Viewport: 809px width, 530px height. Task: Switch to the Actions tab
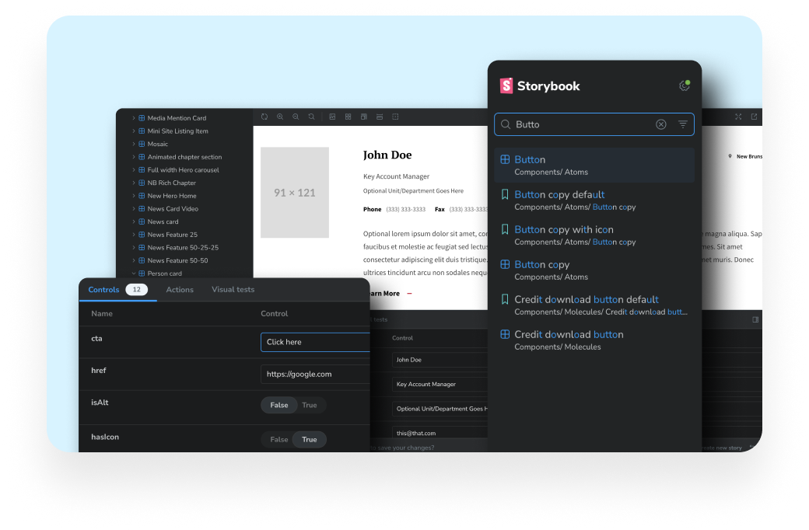tap(180, 289)
